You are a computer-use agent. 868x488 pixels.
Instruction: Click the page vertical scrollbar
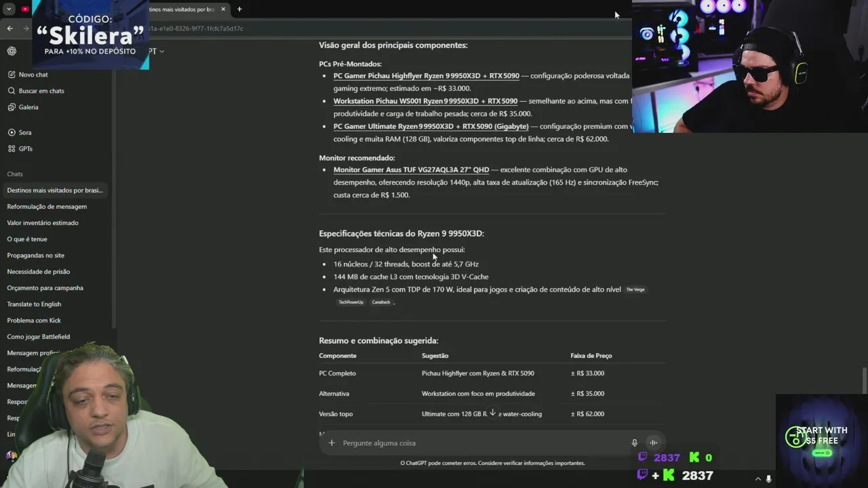coord(864,380)
